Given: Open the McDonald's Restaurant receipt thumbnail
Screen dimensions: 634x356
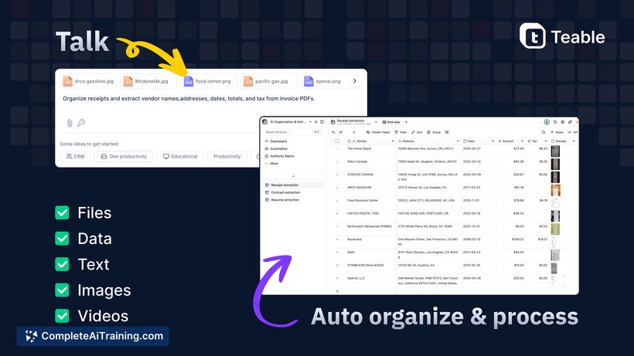Looking at the screenshot, I should click(x=556, y=229).
